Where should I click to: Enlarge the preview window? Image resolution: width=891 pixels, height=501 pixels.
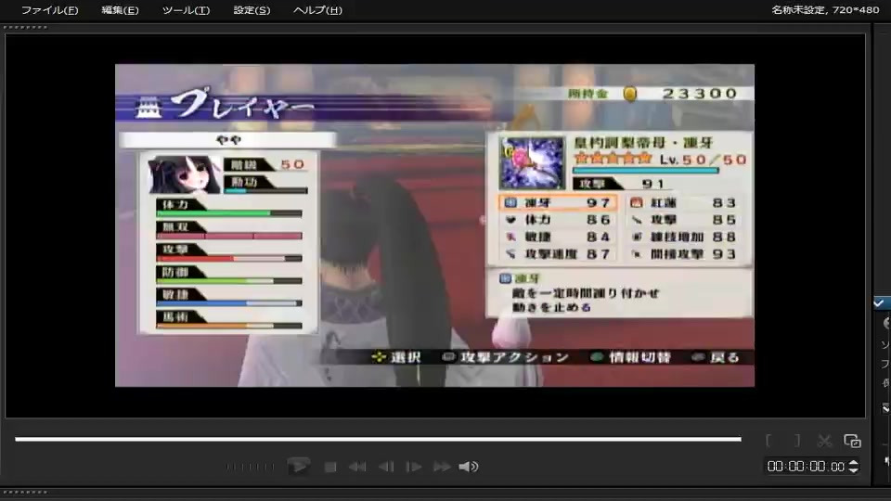pos(852,441)
